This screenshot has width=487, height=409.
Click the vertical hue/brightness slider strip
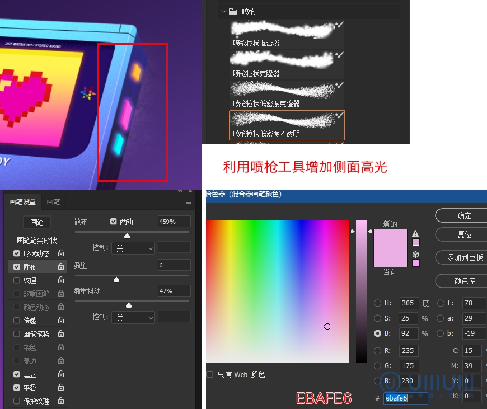(361, 292)
